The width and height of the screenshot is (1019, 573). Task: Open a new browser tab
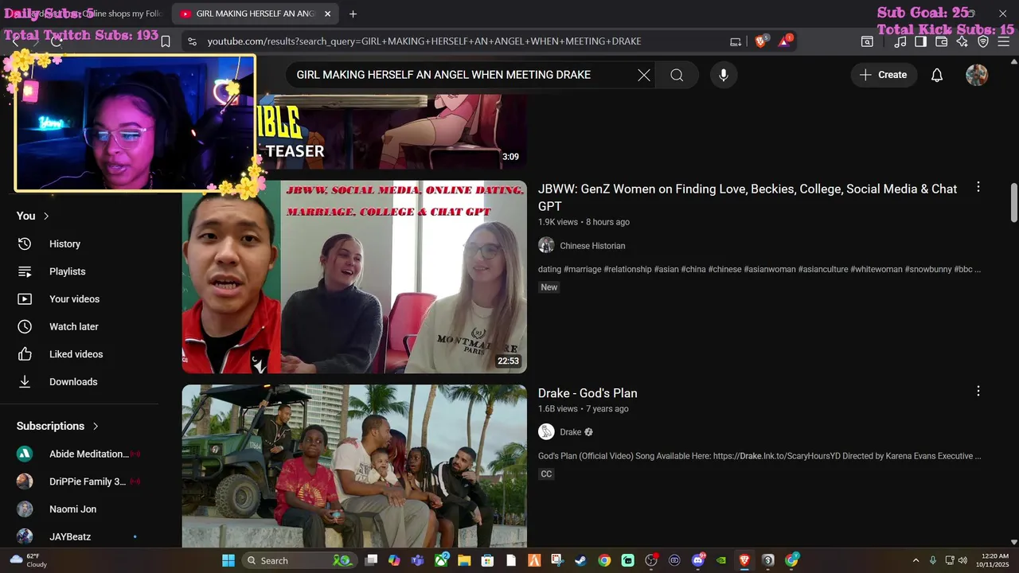coord(353,14)
